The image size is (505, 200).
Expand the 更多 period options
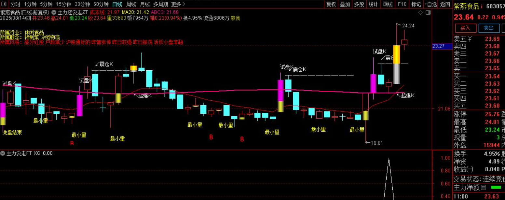point(178,4)
